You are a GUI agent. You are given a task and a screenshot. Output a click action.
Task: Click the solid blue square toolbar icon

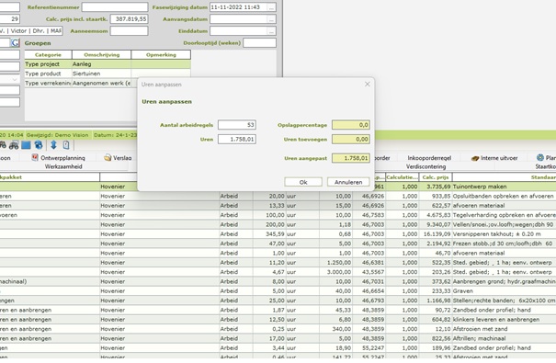(x=26, y=145)
